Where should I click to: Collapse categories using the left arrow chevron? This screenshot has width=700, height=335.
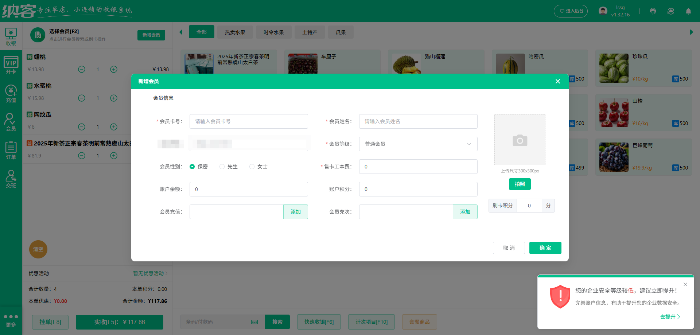[x=181, y=32]
